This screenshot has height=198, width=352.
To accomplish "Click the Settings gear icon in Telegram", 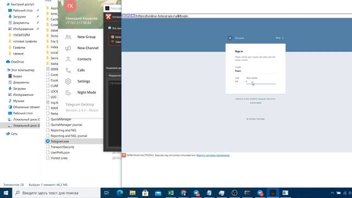I will pos(68,81).
